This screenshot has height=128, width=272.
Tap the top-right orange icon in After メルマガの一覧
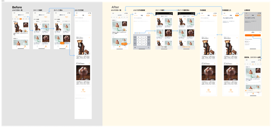click(x=127, y=15)
